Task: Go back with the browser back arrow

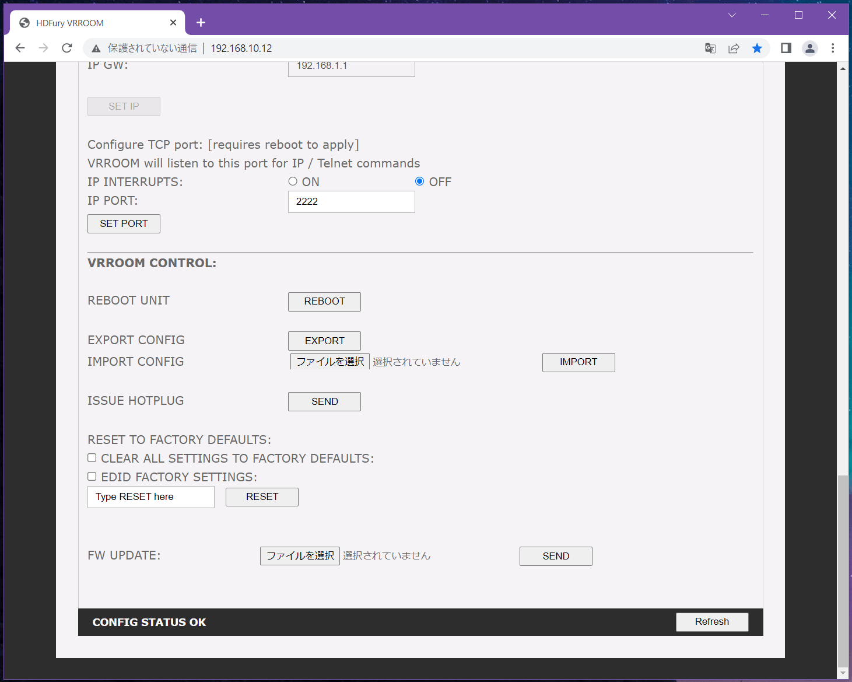Action: 20,48
